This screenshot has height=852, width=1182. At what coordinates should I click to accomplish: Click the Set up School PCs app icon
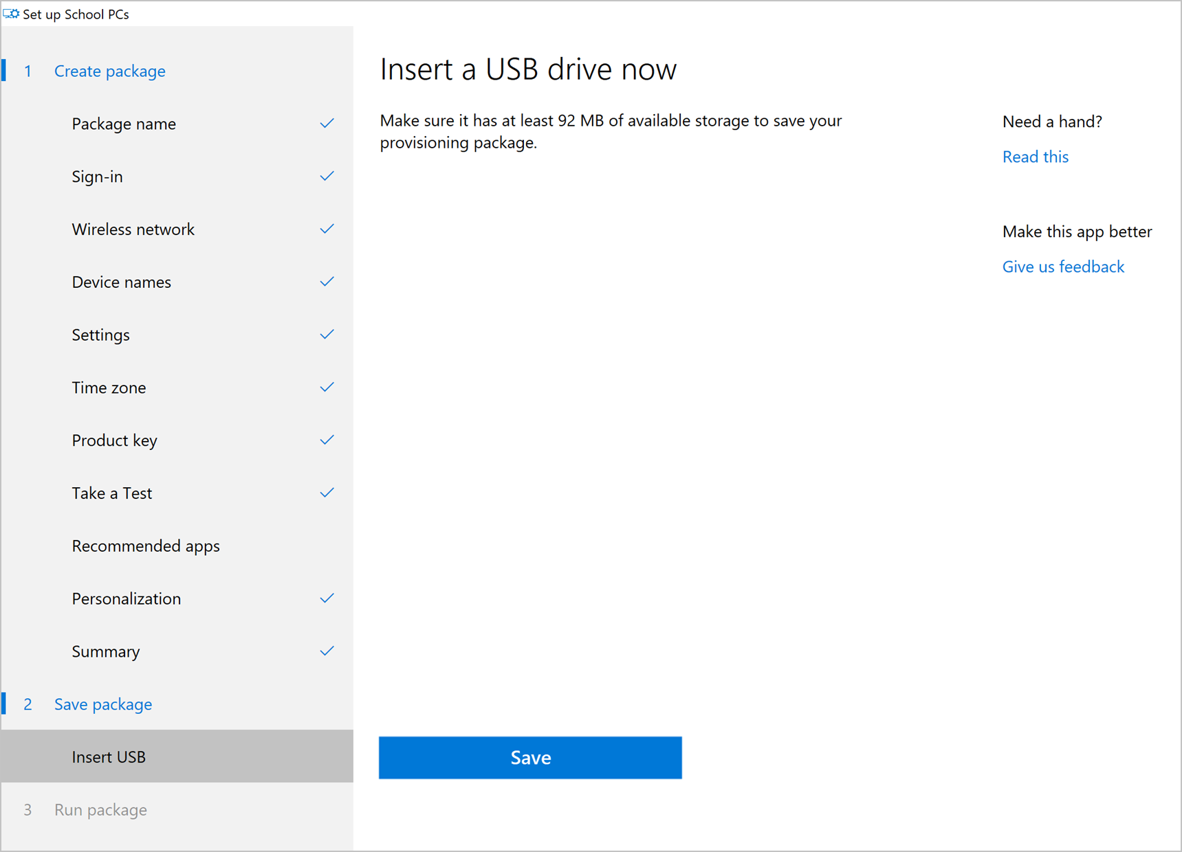[12, 14]
